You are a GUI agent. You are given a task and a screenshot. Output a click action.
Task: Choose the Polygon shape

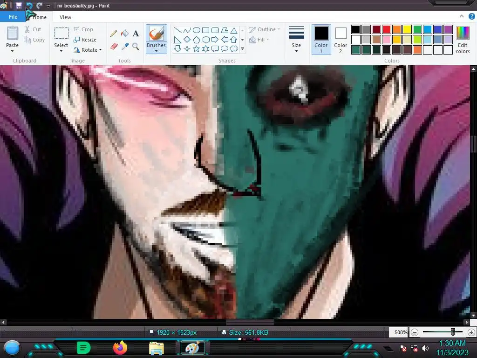(225, 30)
